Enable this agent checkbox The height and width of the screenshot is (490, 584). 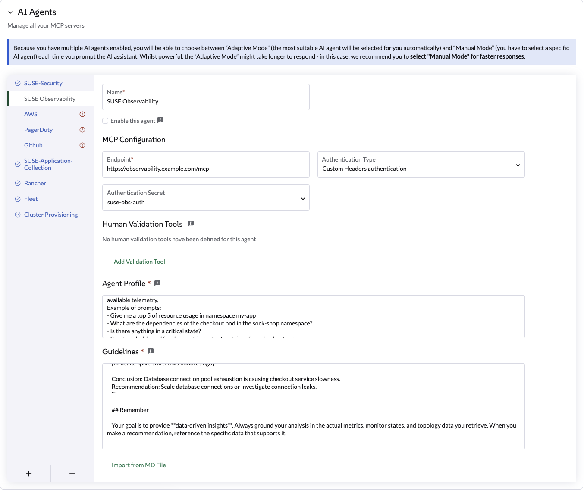(x=105, y=121)
